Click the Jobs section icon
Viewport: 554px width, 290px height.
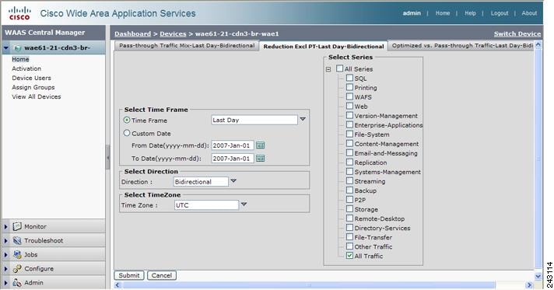(x=17, y=254)
